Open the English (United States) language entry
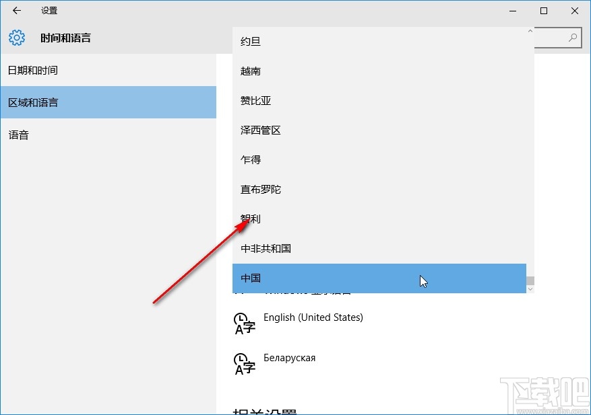591x415 pixels. (313, 317)
